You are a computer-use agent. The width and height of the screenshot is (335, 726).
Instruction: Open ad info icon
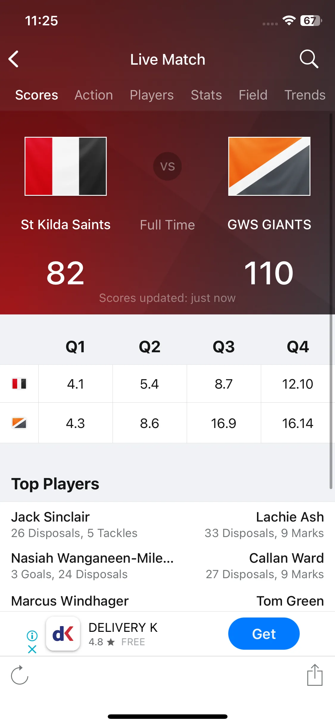pyautogui.click(x=32, y=636)
